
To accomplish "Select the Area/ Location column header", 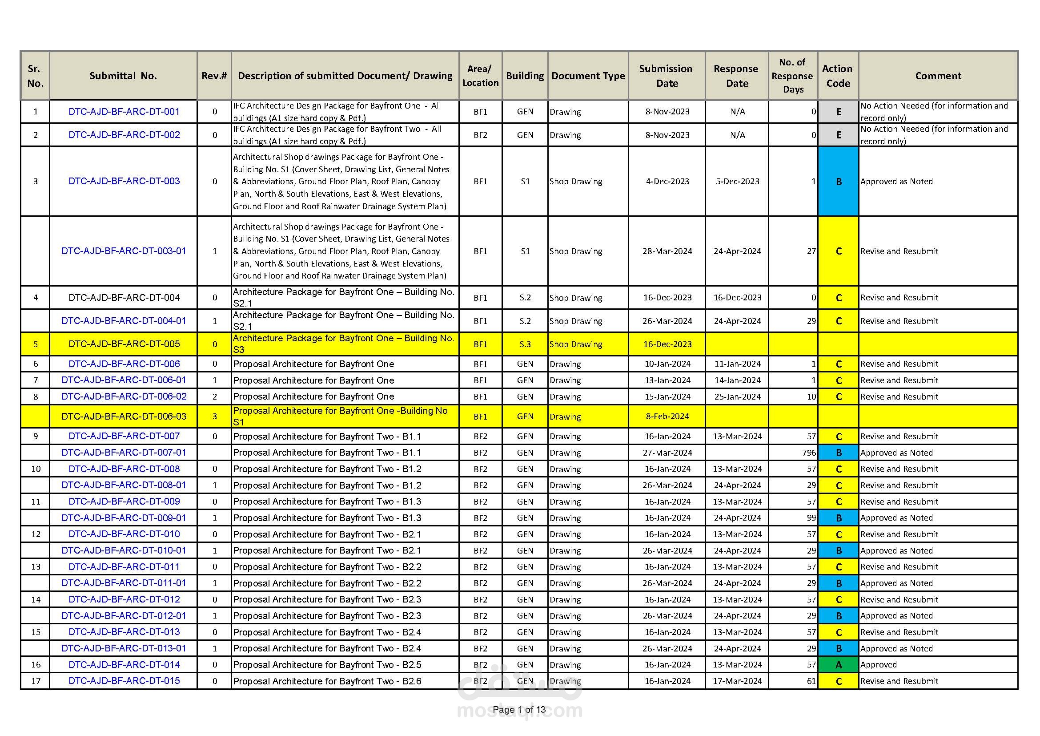I will coord(481,76).
